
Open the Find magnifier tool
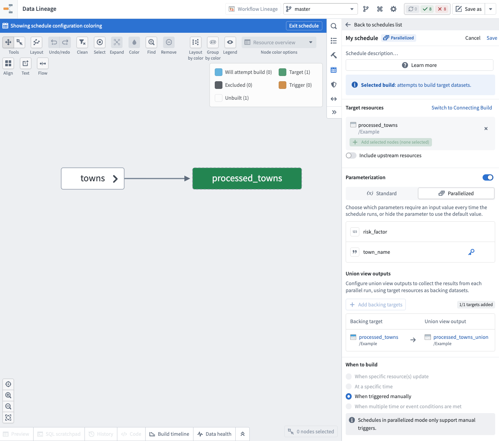point(151,42)
